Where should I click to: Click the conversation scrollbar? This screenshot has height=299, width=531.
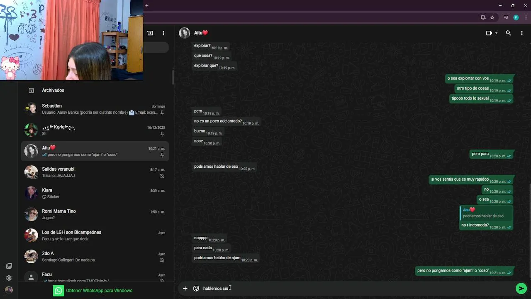click(529, 230)
